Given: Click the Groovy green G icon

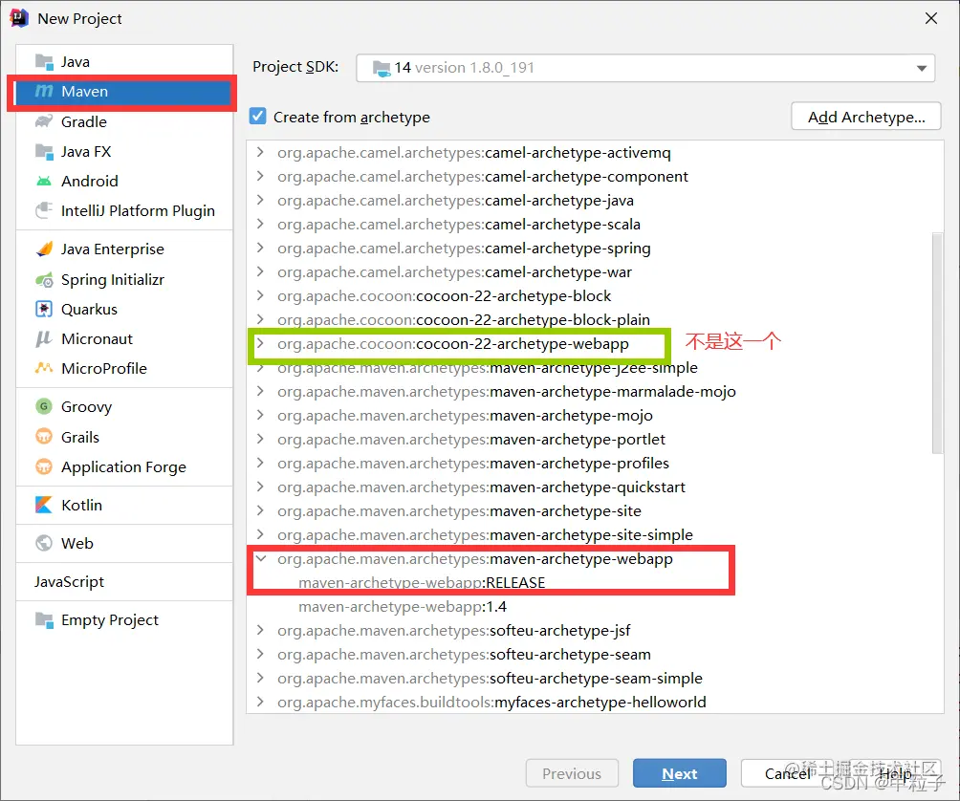Looking at the screenshot, I should (x=44, y=406).
